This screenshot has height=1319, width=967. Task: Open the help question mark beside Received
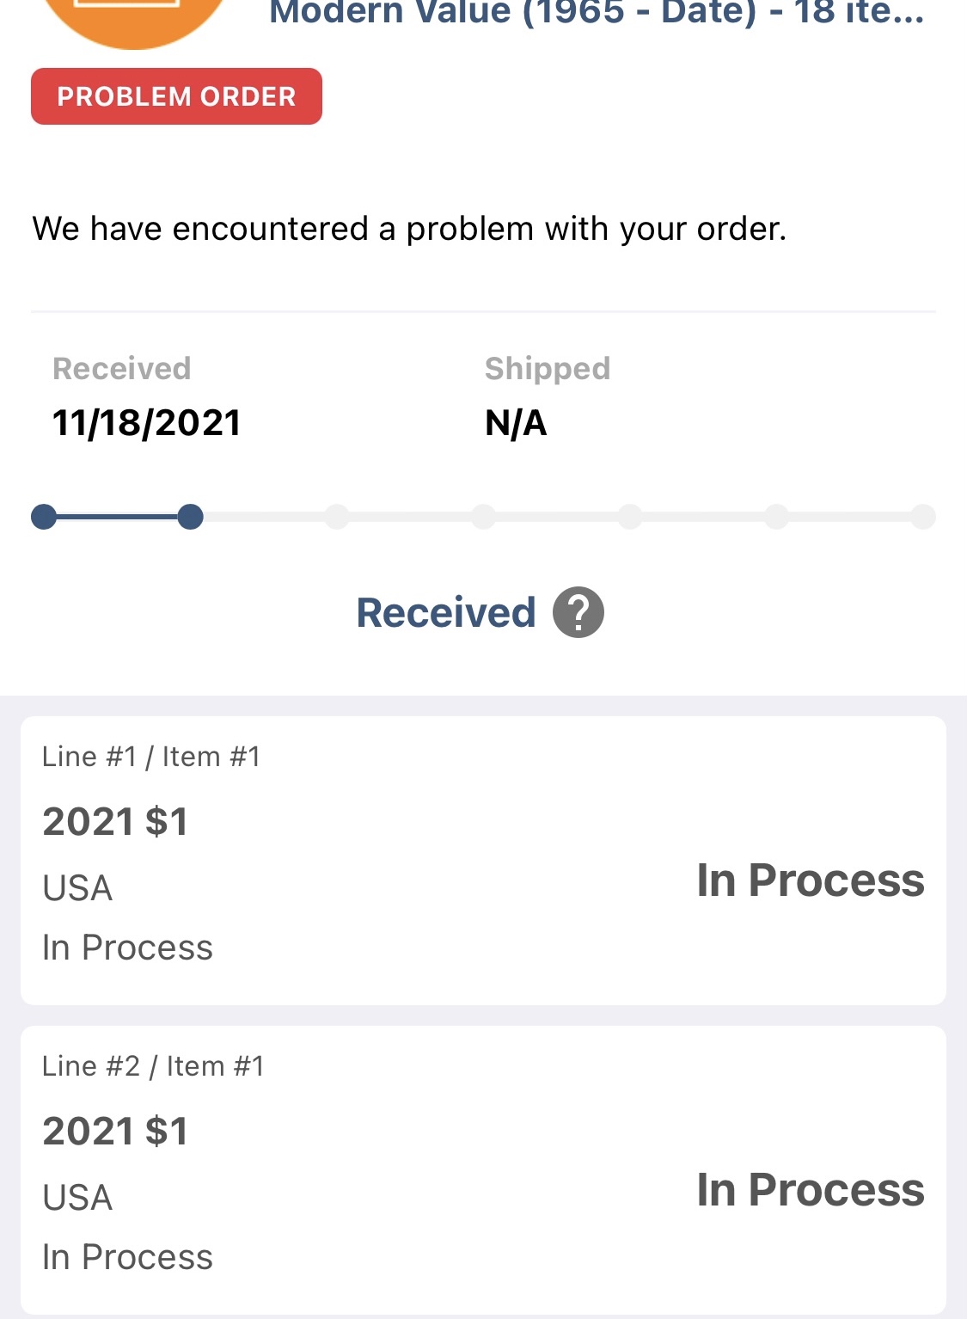tap(578, 612)
